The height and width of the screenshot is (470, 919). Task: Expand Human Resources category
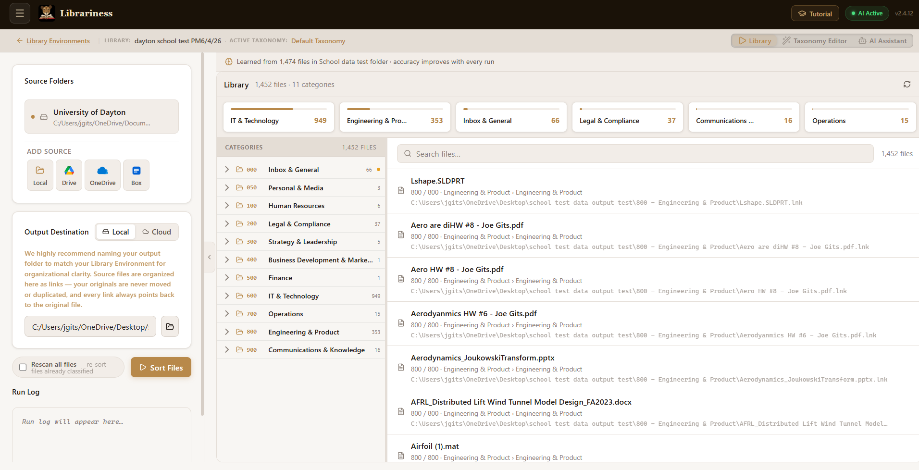pos(227,205)
